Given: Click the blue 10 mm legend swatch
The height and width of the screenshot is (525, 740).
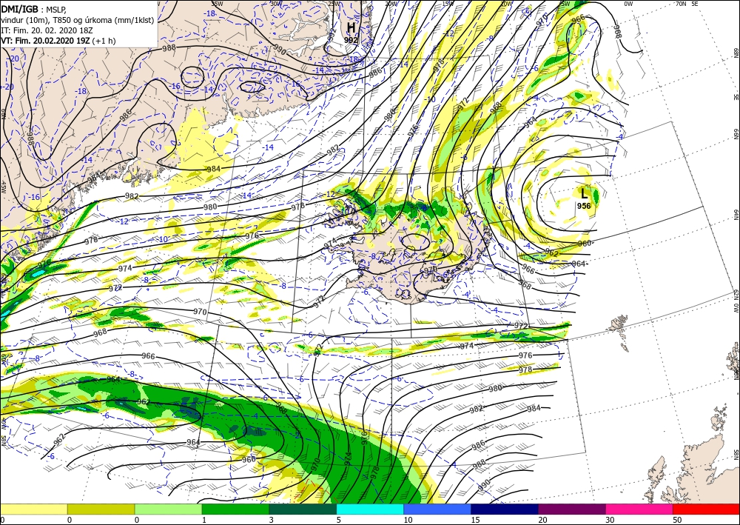Looking at the screenshot, I should pyautogui.click(x=437, y=509).
